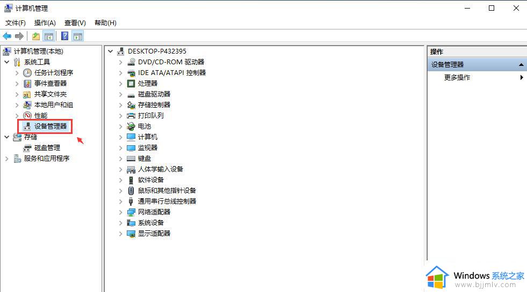Click the 网络适配器 network adapter icon
Screen dimensions: 527x292
pyautogui.click(x=131, y=212)
